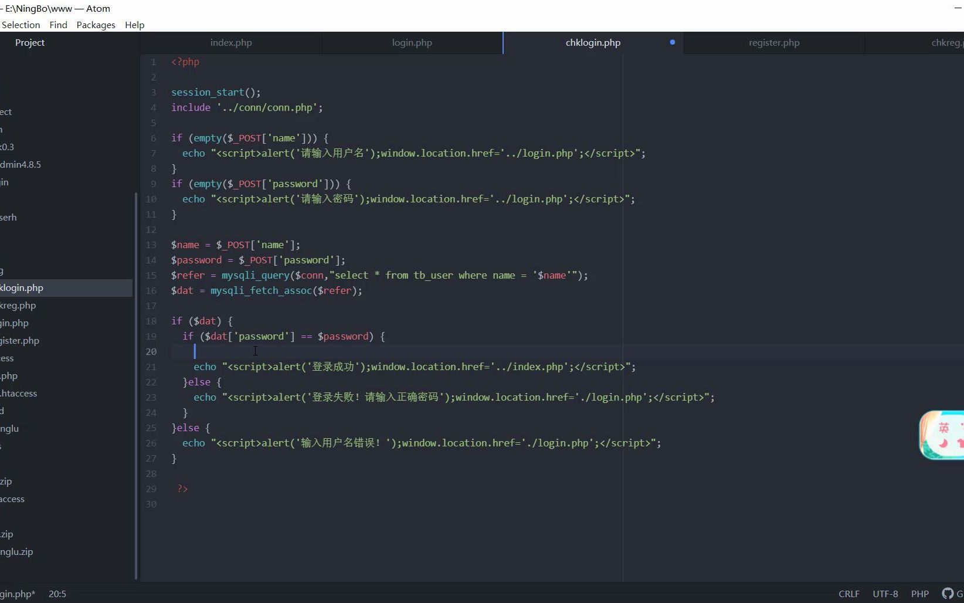The height and width of the screenshot is (603, 964).
Task: Click line number 20 in the gutter
Action: (151, 351)
